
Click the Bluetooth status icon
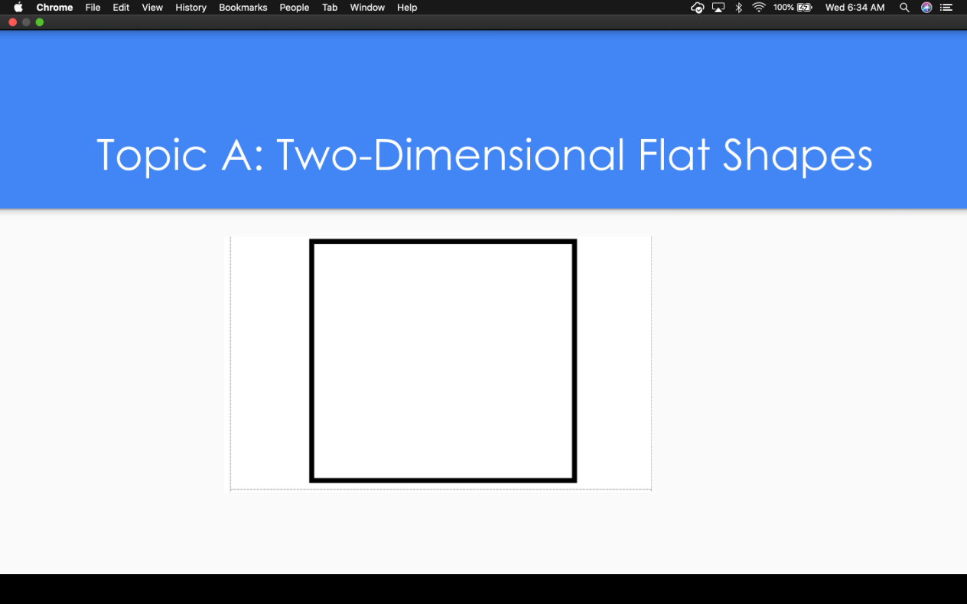click(739, 8)
